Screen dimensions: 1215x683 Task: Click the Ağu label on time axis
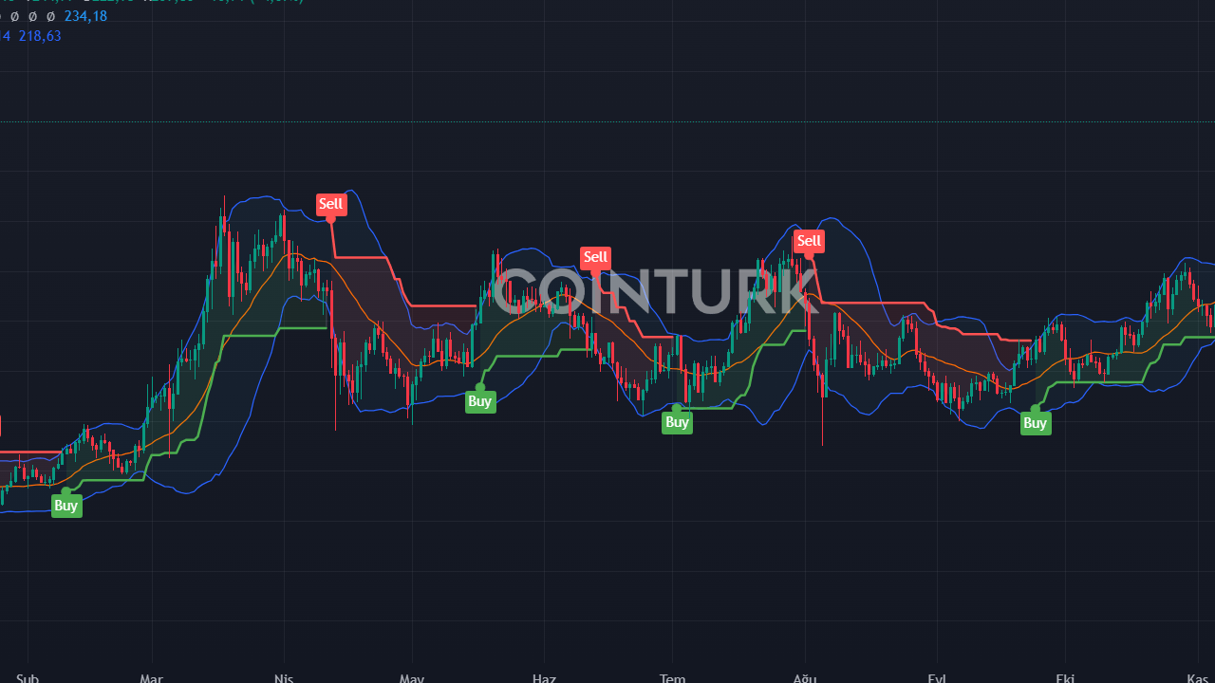(805, 677)
